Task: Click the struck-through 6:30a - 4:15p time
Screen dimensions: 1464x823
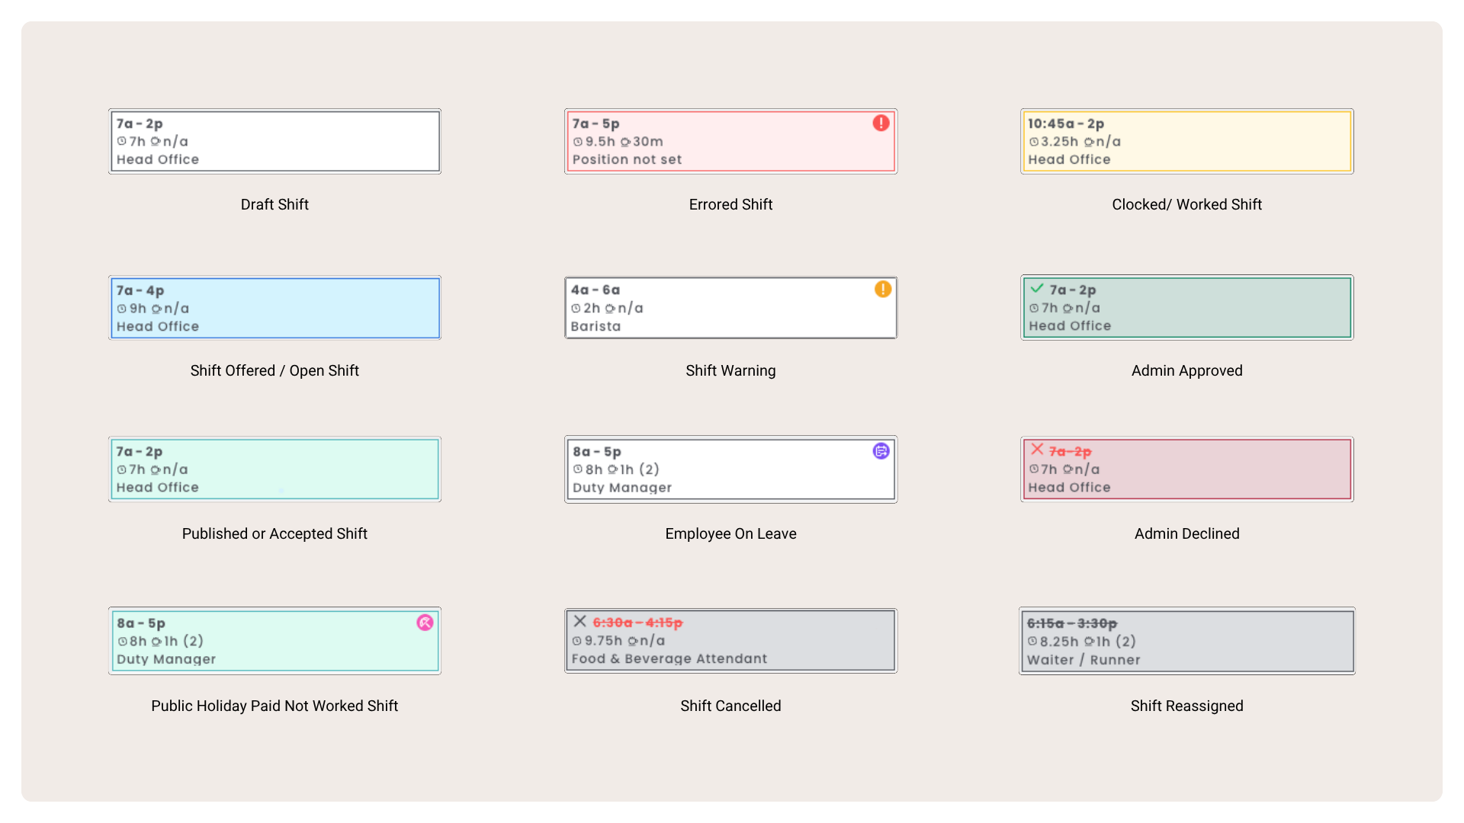Action: [637, 623]
